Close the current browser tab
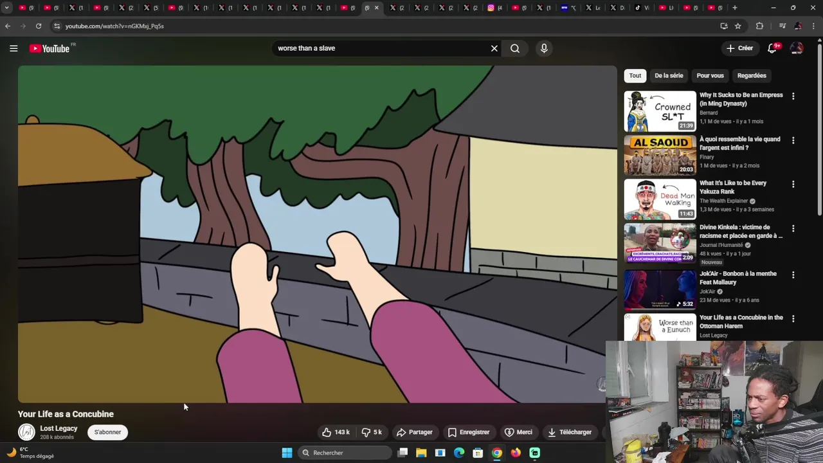The height and width of the screenshot is (463, 823). tap(377, 8)
